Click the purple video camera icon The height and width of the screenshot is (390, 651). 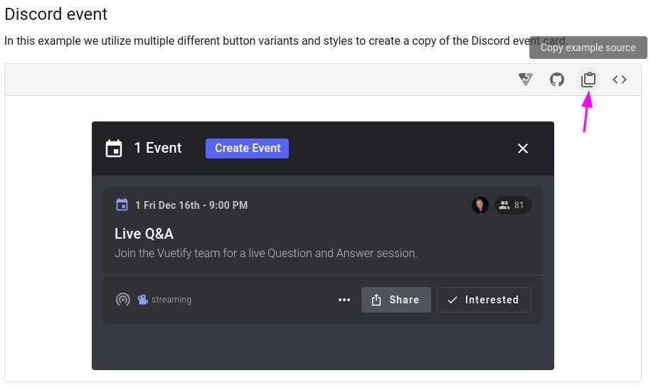pyautogui.click(x=143, y=299)
